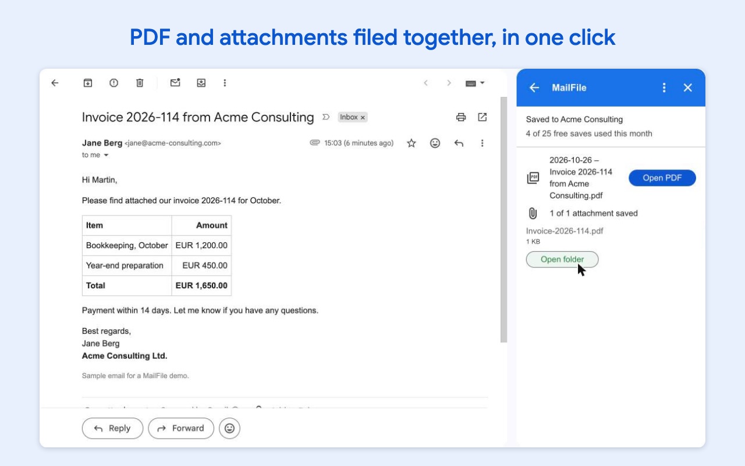Star the email from Jane Berg

pos(411,143)
